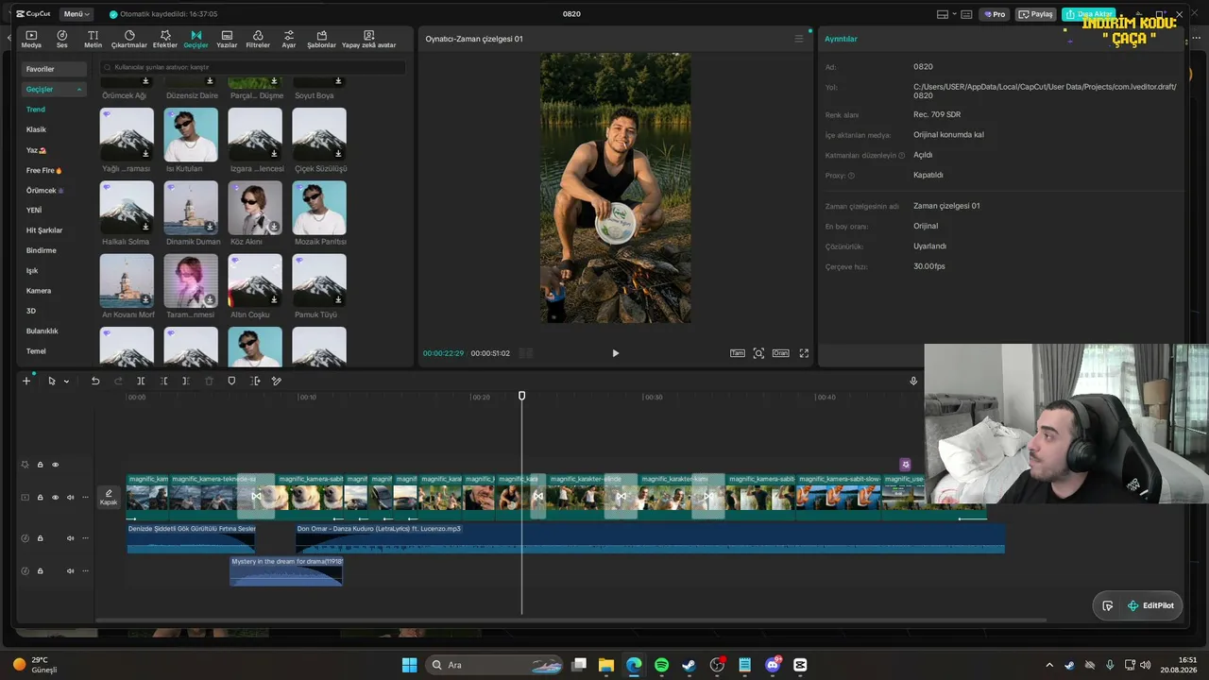Open the Ses audio tab
Image resolution: width=1209 pixels, height=680 pixels.
62,39
